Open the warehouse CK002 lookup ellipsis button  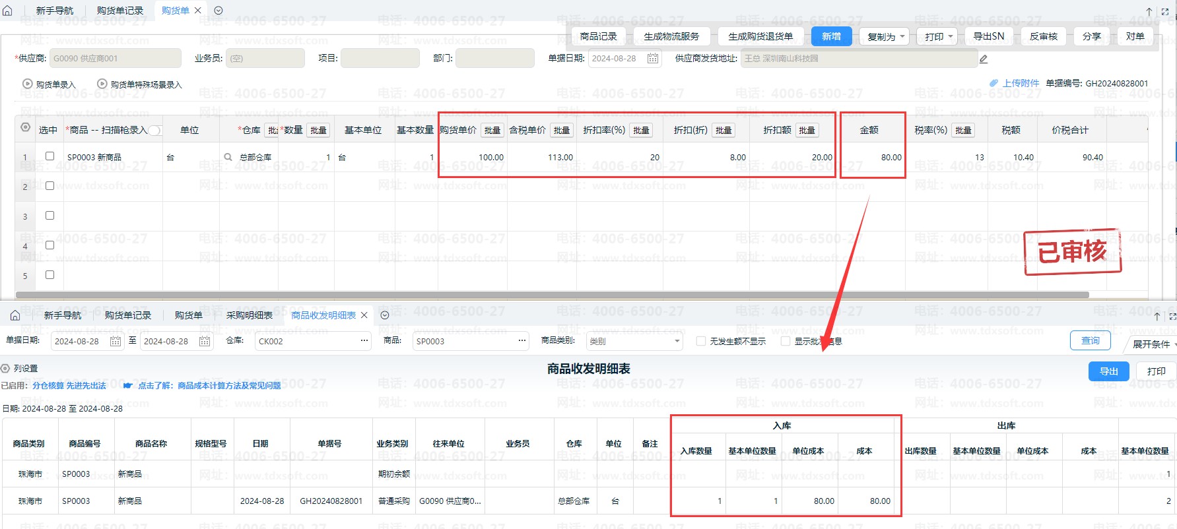[x=364, y=341]
